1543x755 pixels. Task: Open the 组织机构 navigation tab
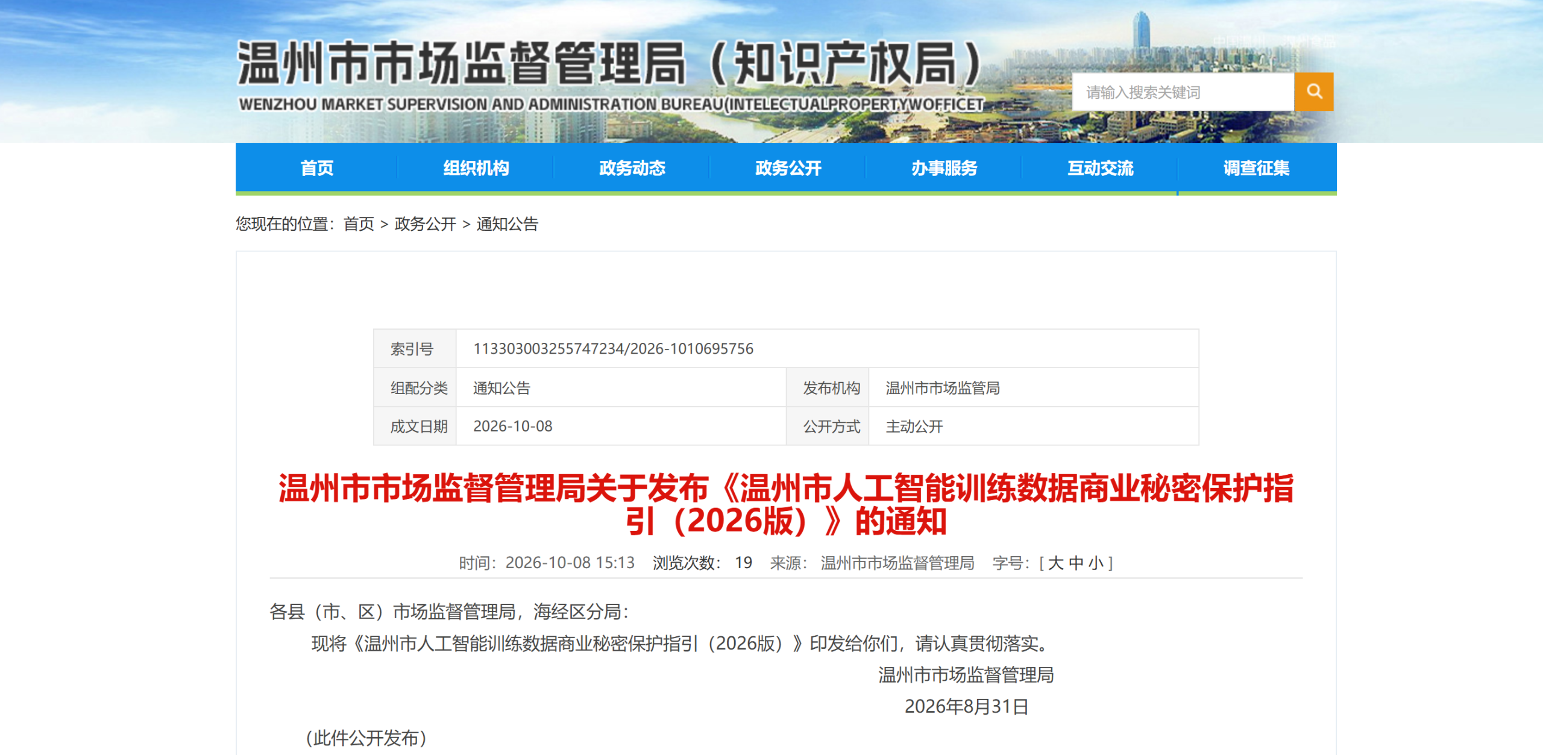[476, 168]
